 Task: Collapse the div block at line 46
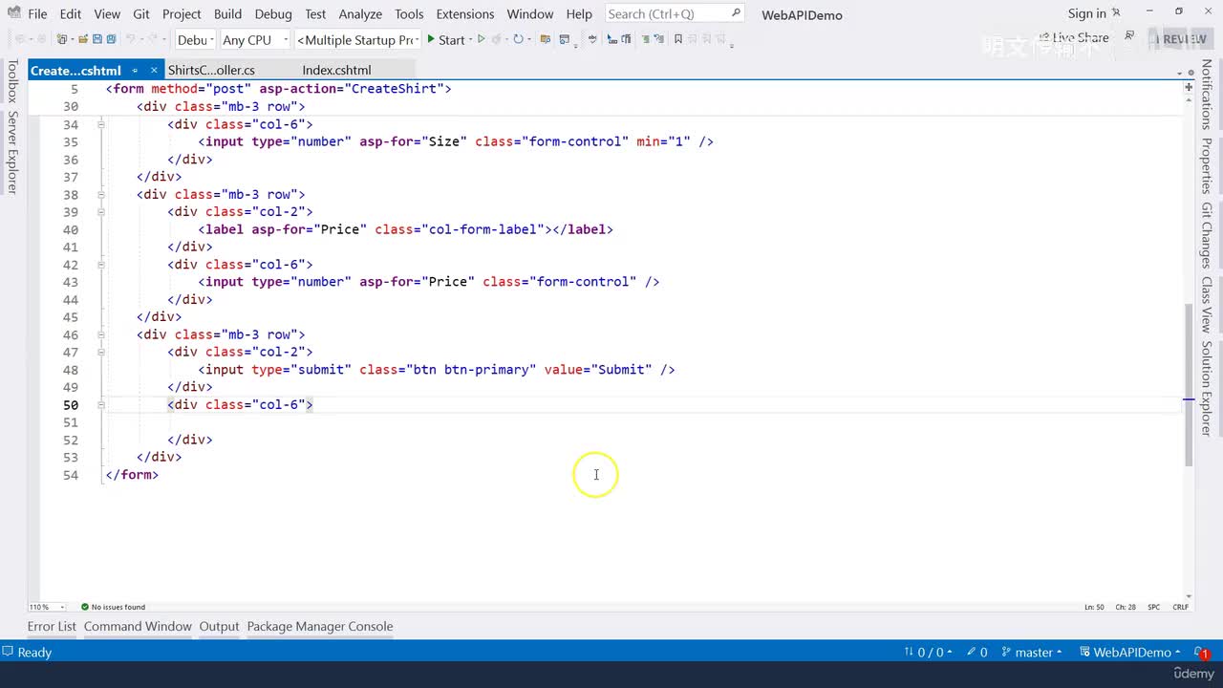pyautogui.click(x=100, y=334)
